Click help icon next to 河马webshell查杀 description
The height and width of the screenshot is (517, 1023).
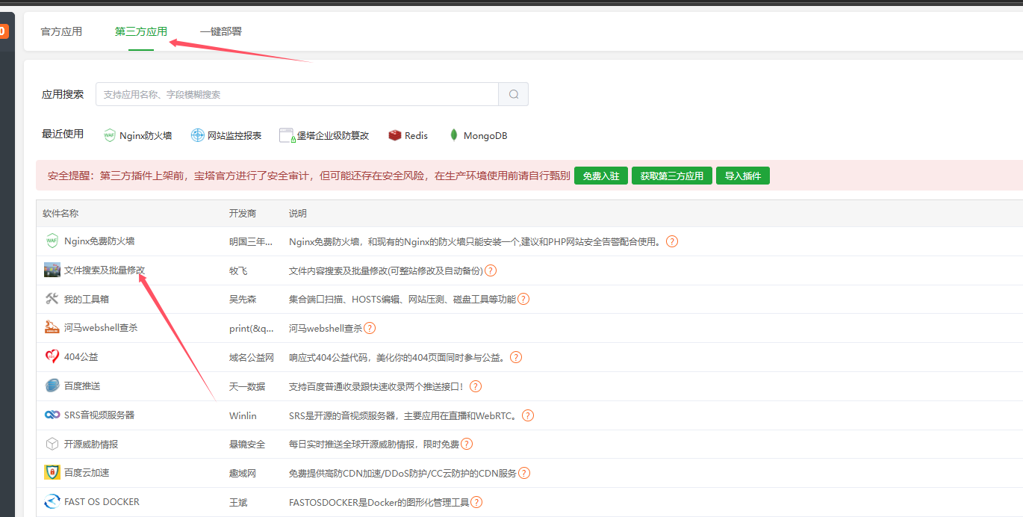[370, 328]
